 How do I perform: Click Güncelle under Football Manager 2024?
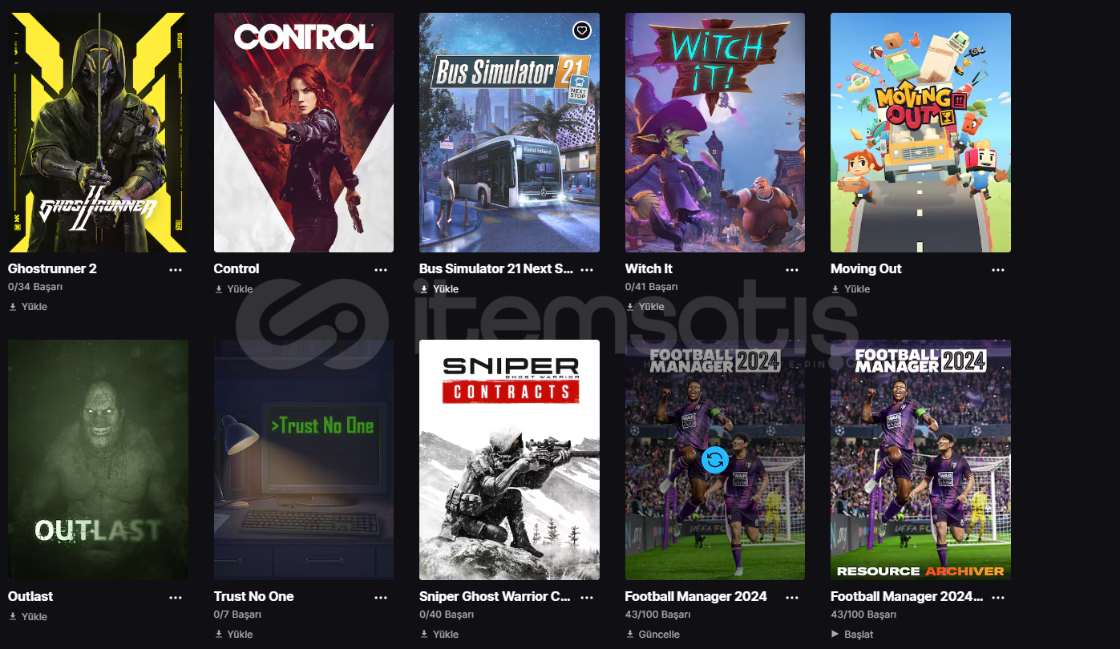[653, 634]
